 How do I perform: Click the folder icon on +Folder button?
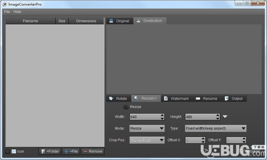pyautogui.click(x=43, y=151)
